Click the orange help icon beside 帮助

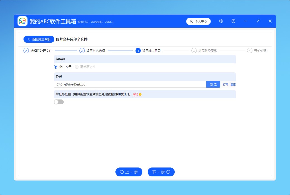point(140,94)
